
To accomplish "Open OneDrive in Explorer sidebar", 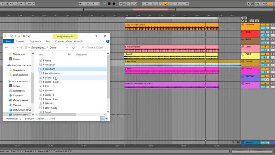I will (x=21, y=65).
